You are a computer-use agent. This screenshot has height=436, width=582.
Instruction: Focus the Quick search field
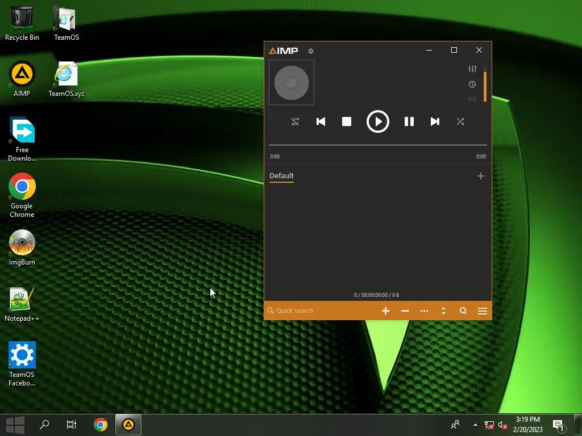click(x=321, y=311)
